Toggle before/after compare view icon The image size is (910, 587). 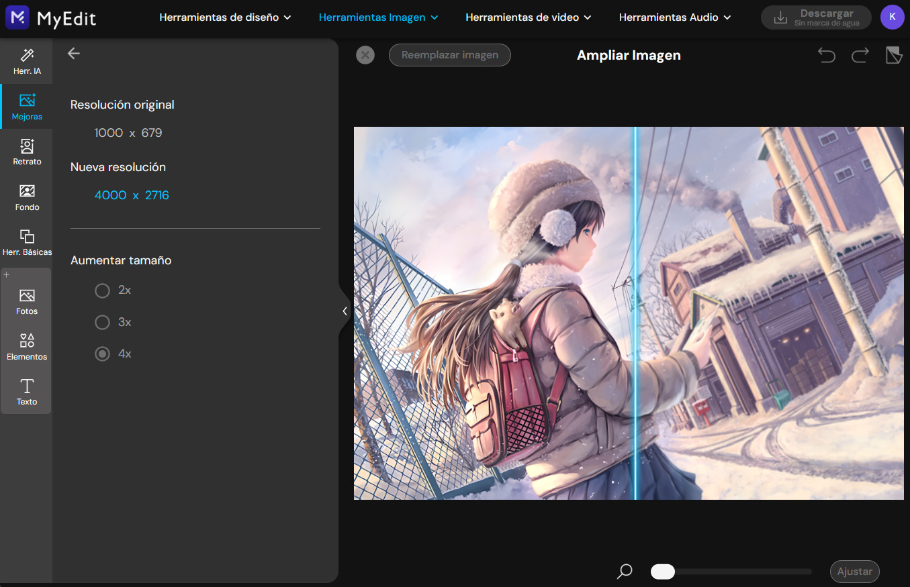click(x=894, y=55)
